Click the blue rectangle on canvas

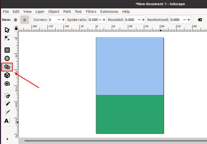pos(130,66)
